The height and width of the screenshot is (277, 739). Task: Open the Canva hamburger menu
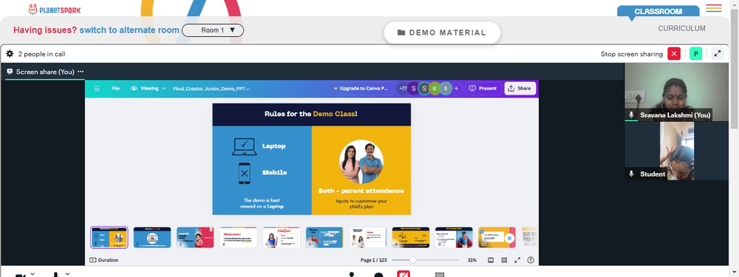point(97,88)
